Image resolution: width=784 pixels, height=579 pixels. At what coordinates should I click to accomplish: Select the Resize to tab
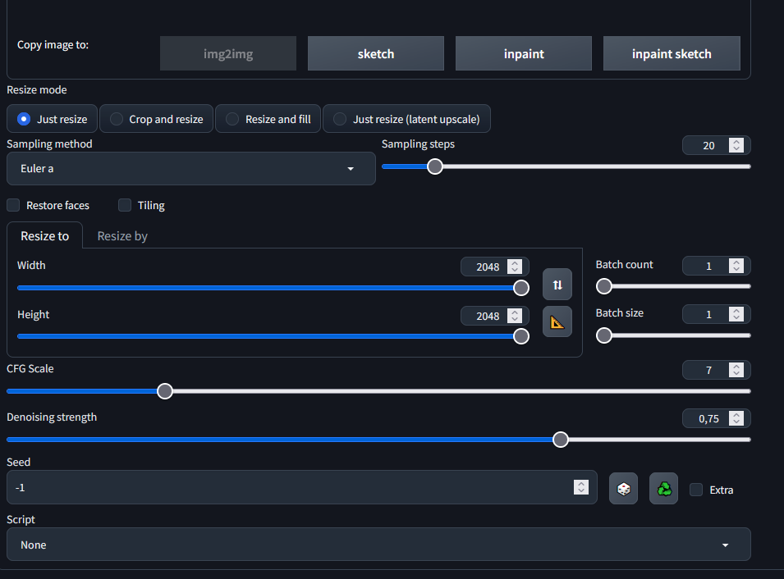click(x=45, y=236)
